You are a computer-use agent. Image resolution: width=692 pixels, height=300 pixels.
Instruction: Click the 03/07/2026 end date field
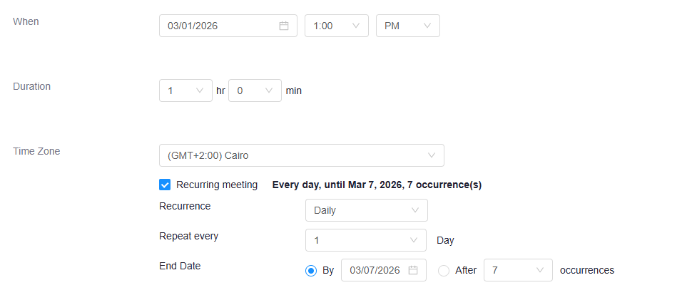click(375, 271)
